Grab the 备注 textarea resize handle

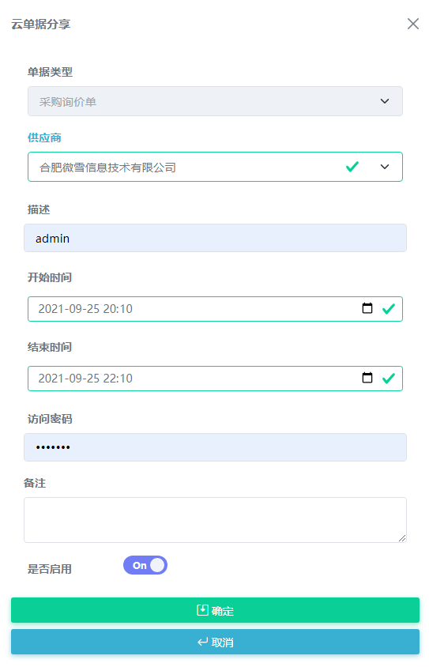tap(402, 538)
